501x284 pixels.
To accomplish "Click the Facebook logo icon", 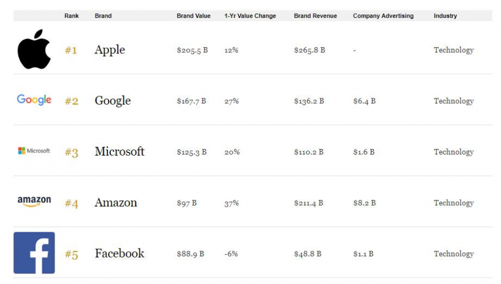I will coord(34,253).
